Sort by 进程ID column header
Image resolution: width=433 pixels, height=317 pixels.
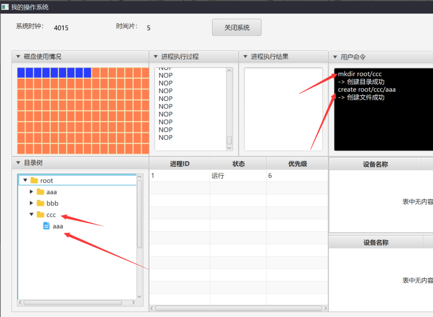pos(179,164)
